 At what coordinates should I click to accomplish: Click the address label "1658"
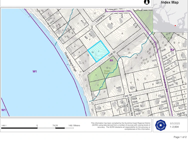click(x=136, y=106)
